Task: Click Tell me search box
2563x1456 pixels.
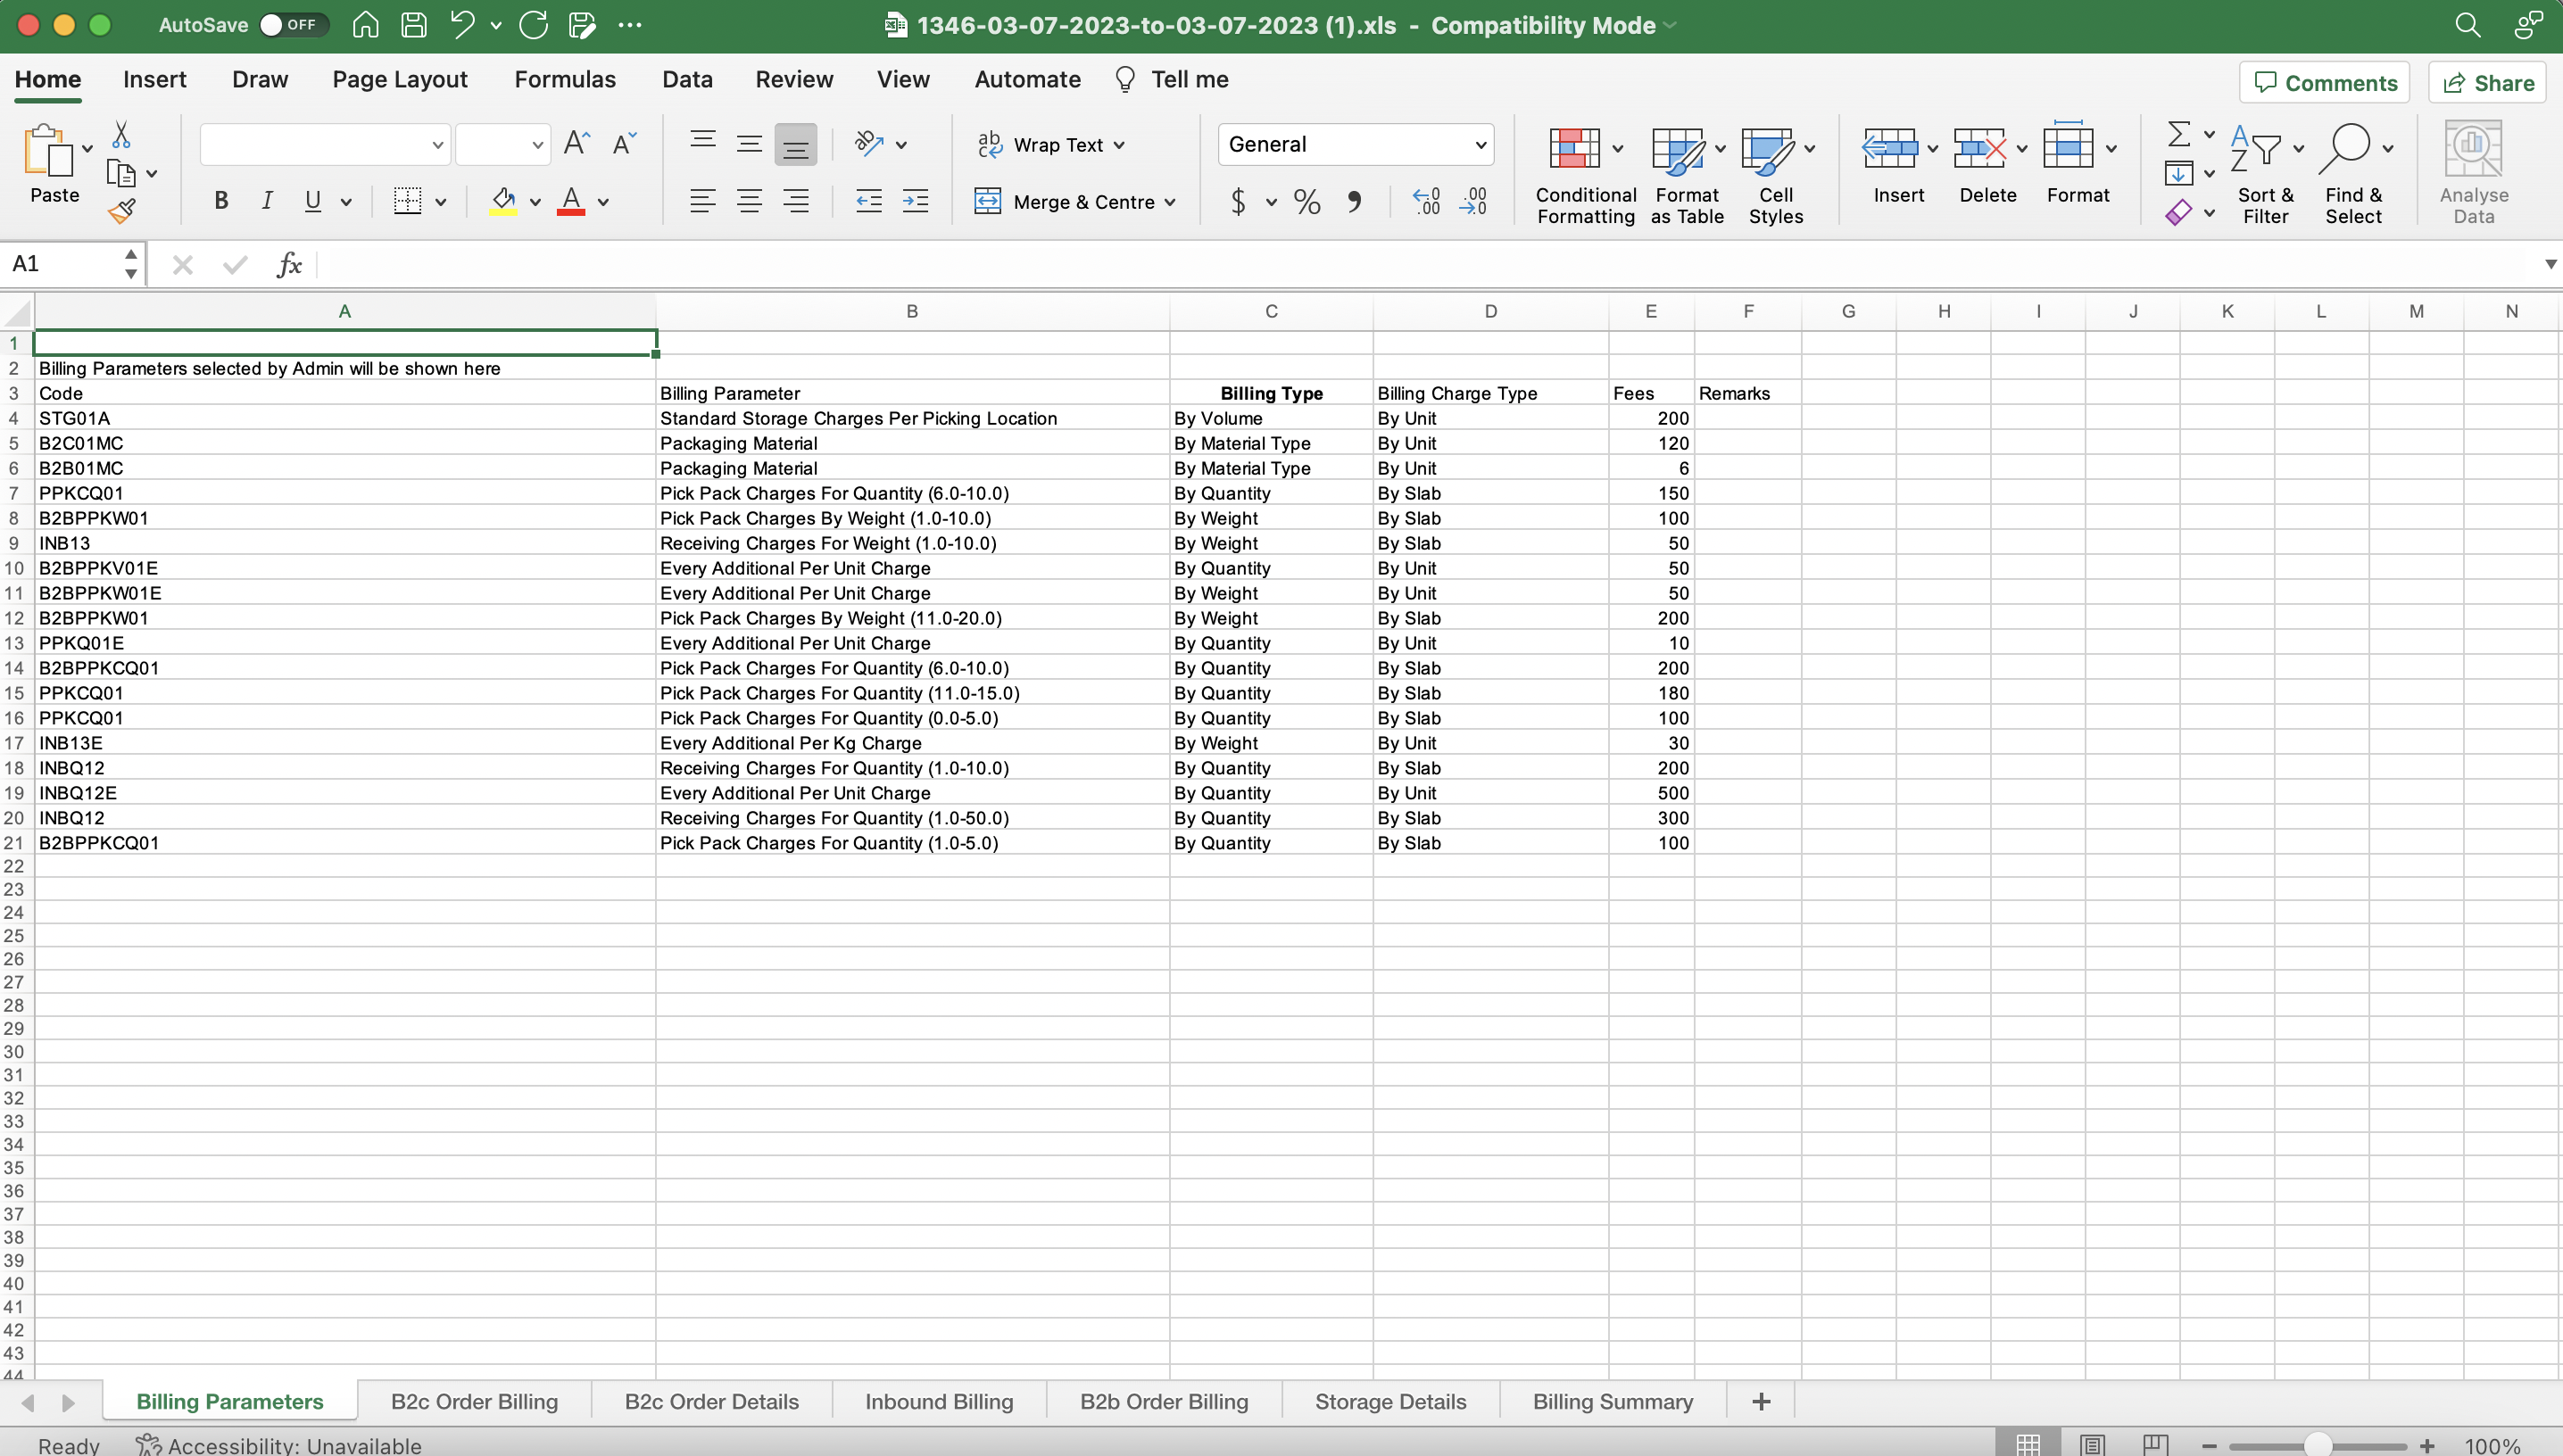Action: tap(1171, 79)
